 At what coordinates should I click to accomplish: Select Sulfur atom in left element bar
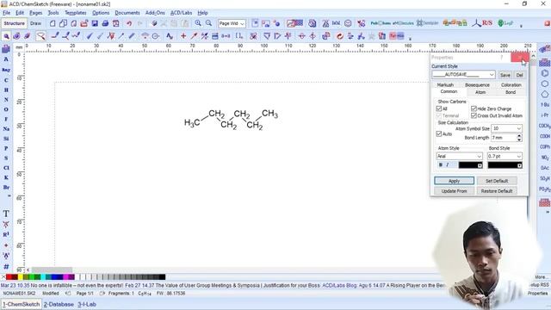click(x=6, y=158)
